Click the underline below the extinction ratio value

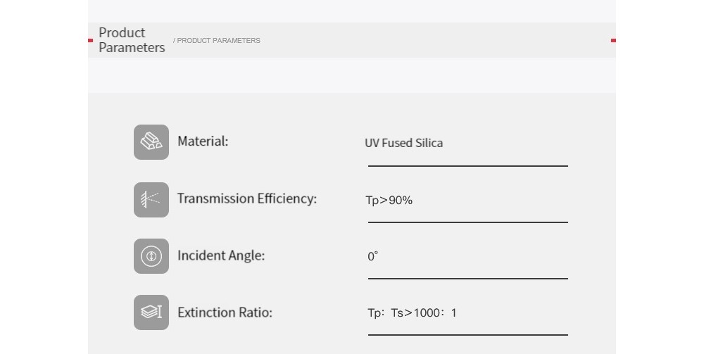coord(468,335)
